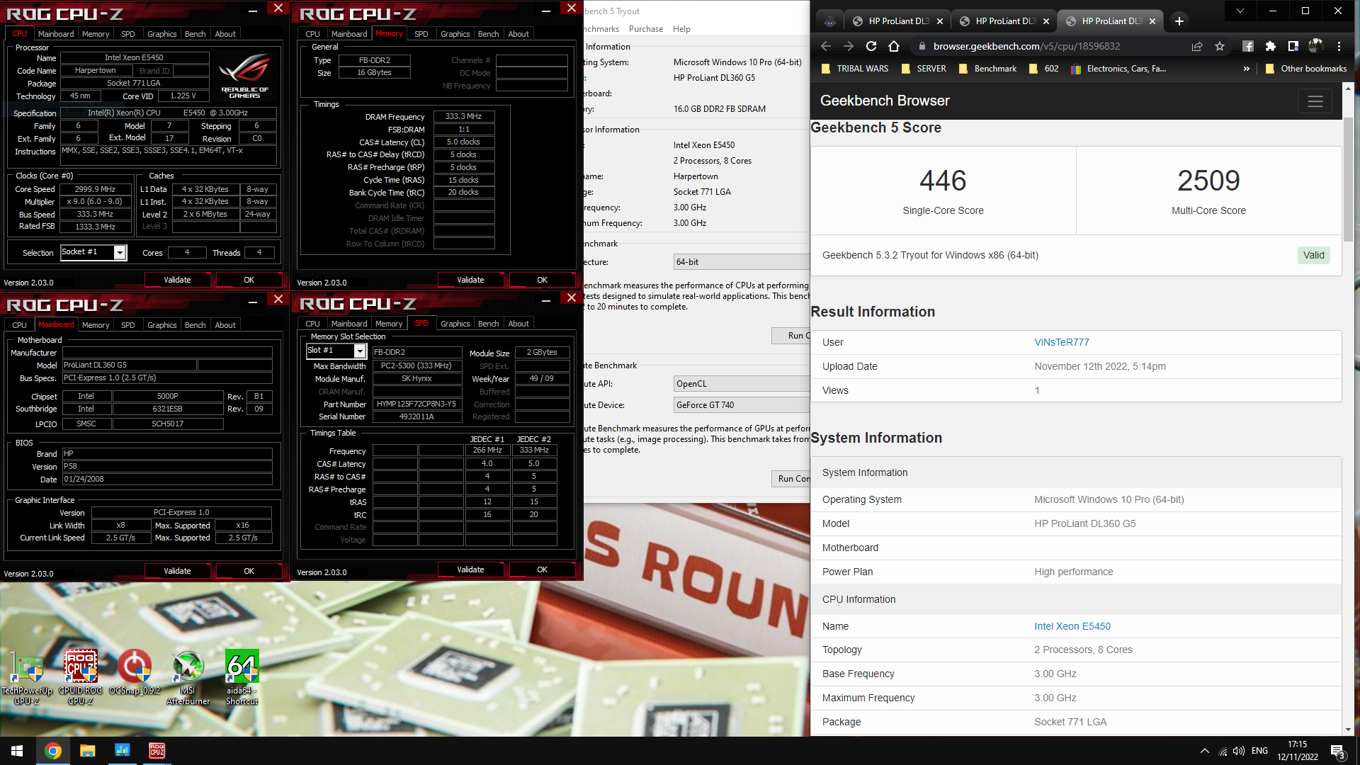Screen dimensions: 1360x765
Task: Open Chrome three-dot menu
Action: coord(1339,46)
